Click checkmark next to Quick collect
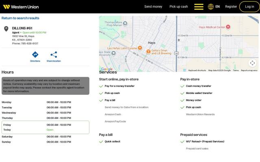 pyautogui.click(x=101, y=142)
